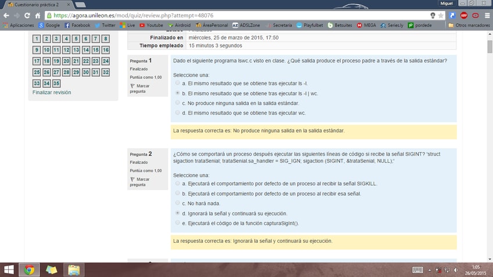
Task: Bookmark this page with the star icon
Action: tap(441, 15)
